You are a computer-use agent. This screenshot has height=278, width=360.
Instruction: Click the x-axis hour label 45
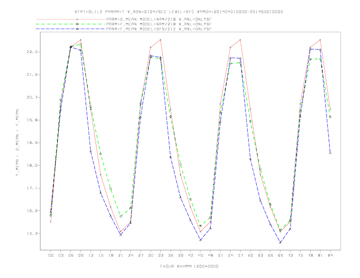click(200, 255)
